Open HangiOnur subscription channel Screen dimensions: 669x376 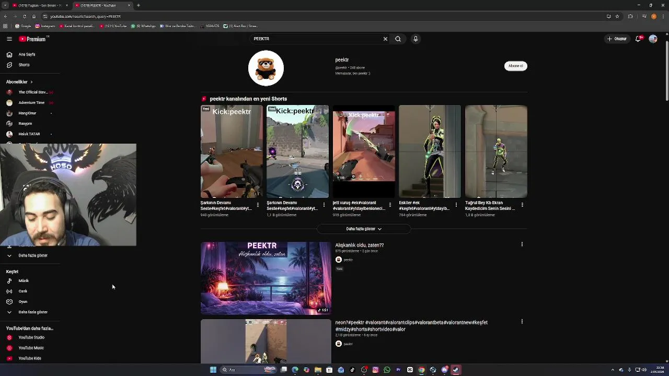(27, 113)
